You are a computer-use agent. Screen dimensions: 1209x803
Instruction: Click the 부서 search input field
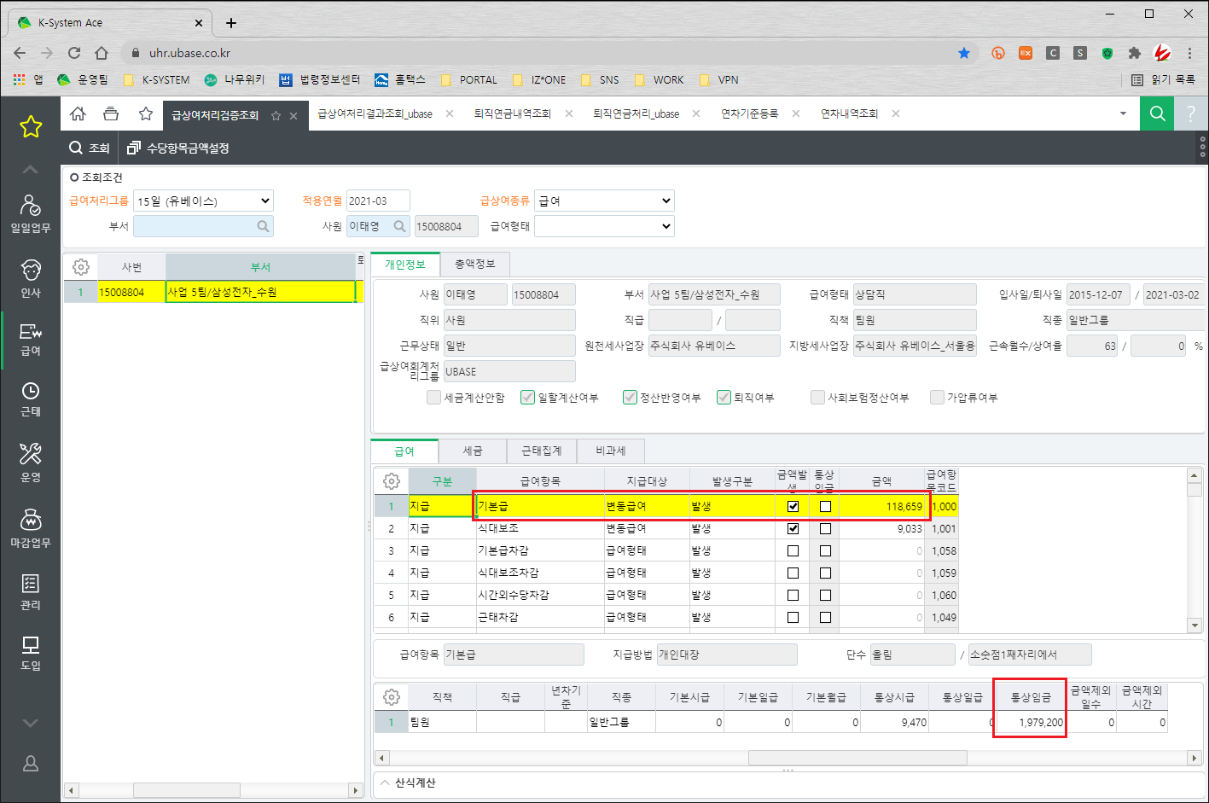click(203, 226)
